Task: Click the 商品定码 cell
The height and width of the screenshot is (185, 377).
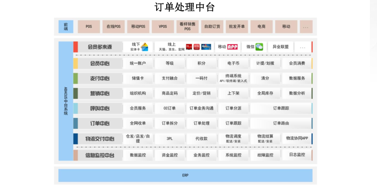Action: coord(170,93)
